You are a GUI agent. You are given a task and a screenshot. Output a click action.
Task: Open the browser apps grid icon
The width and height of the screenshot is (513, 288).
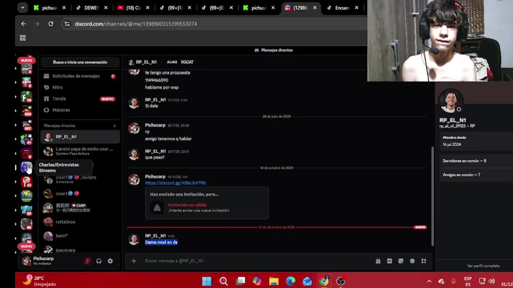tap(23, 38)
